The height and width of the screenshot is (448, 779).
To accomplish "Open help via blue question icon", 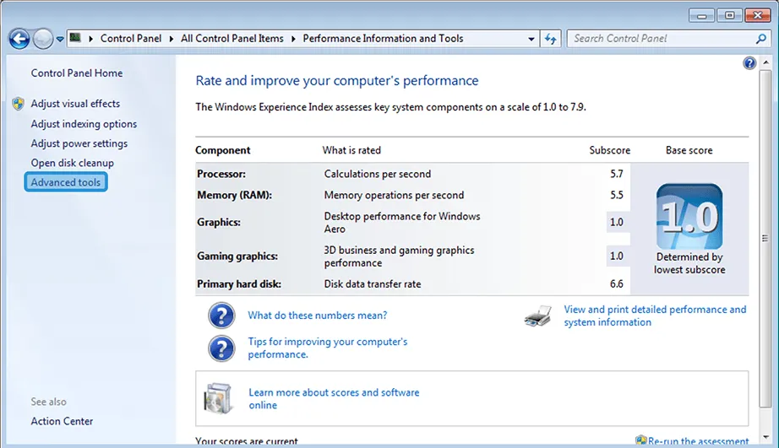I will click(749, 63).
